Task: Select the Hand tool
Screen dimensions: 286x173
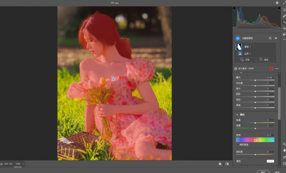Action: 284,150
